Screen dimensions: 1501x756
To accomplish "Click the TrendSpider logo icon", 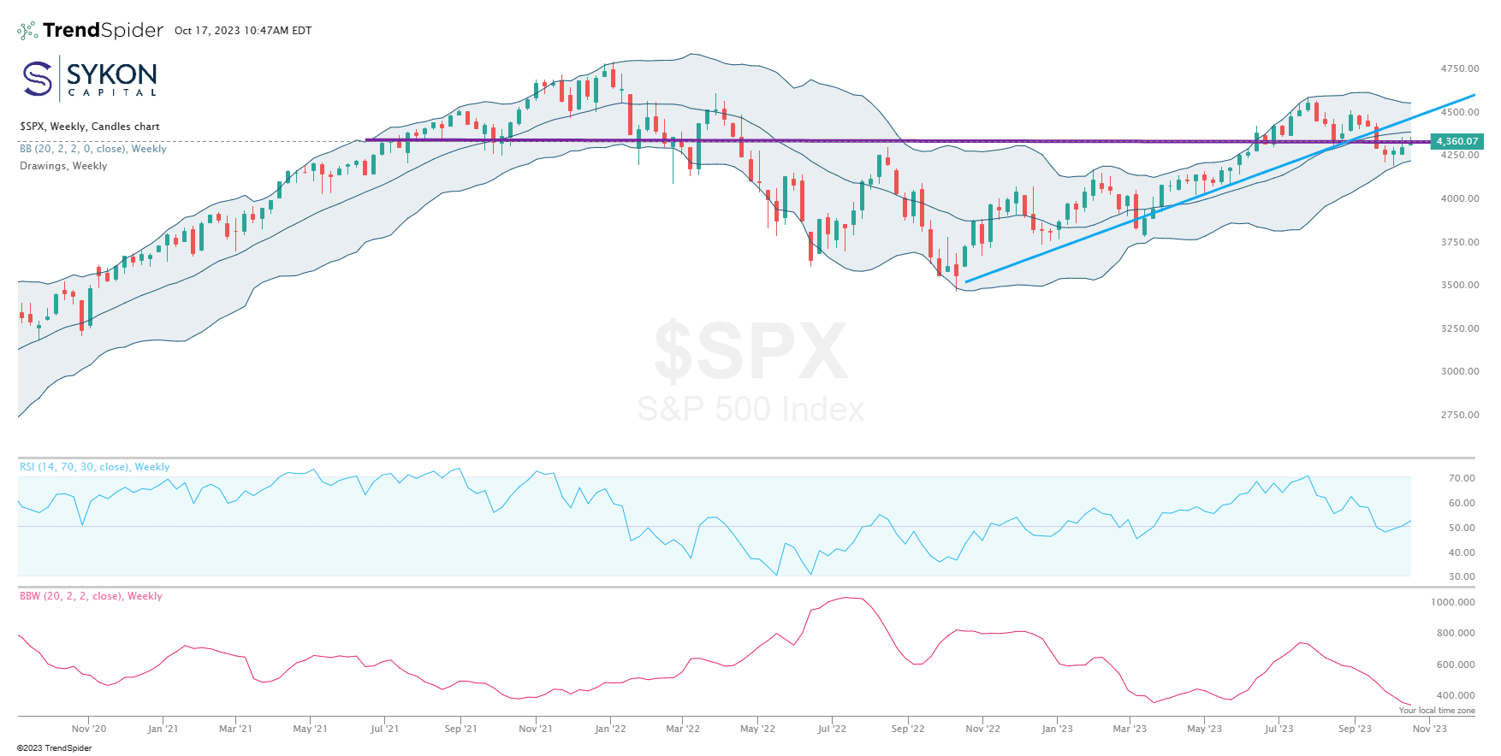I will point(27,31).
